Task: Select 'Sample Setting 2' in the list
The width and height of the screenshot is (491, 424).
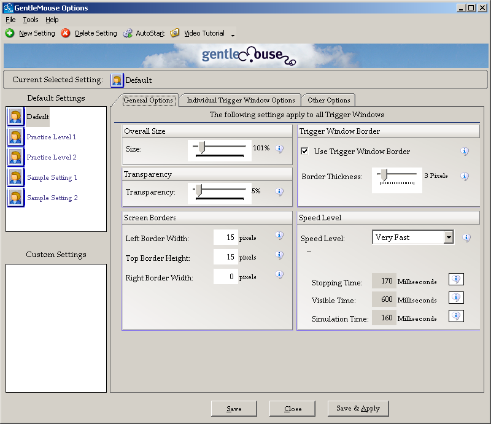Action: [x=52, y=198]
